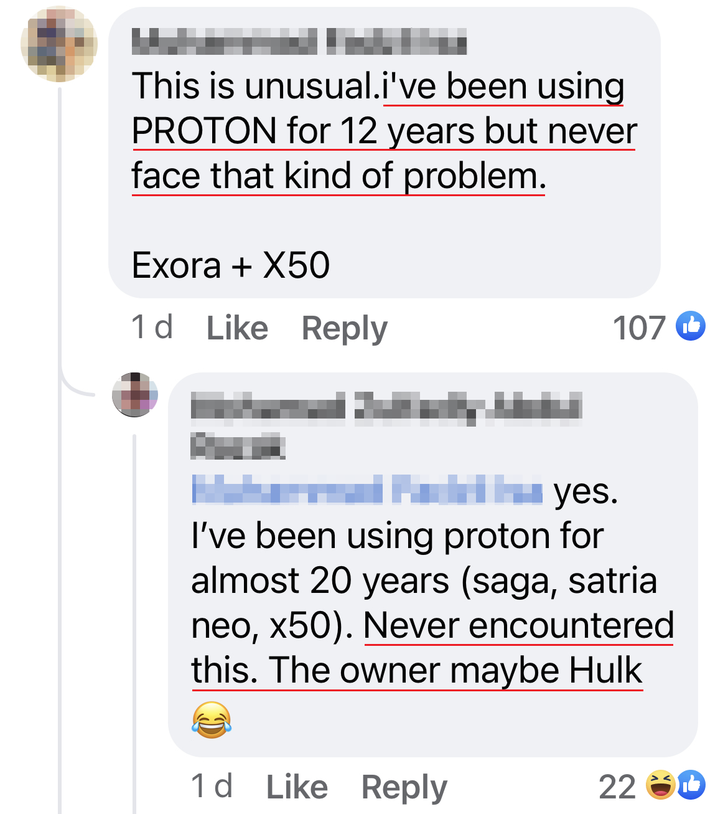Open the '1 d' timestamp of the top comment

click(152, 327)
